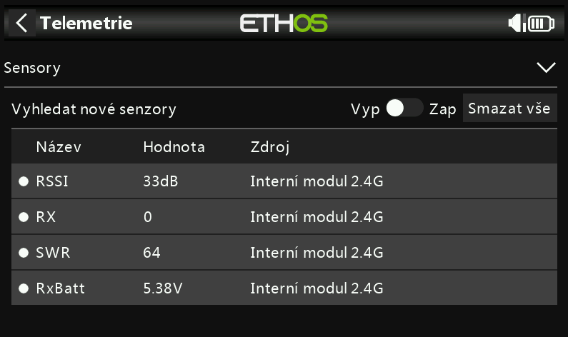This screenshot has height=337, width=568.
Task: Select the RX sensor name
Action: (x=46, y=217)
